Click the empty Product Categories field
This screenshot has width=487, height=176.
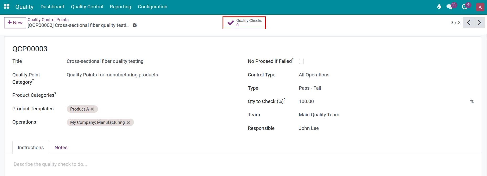coord(152,95)
